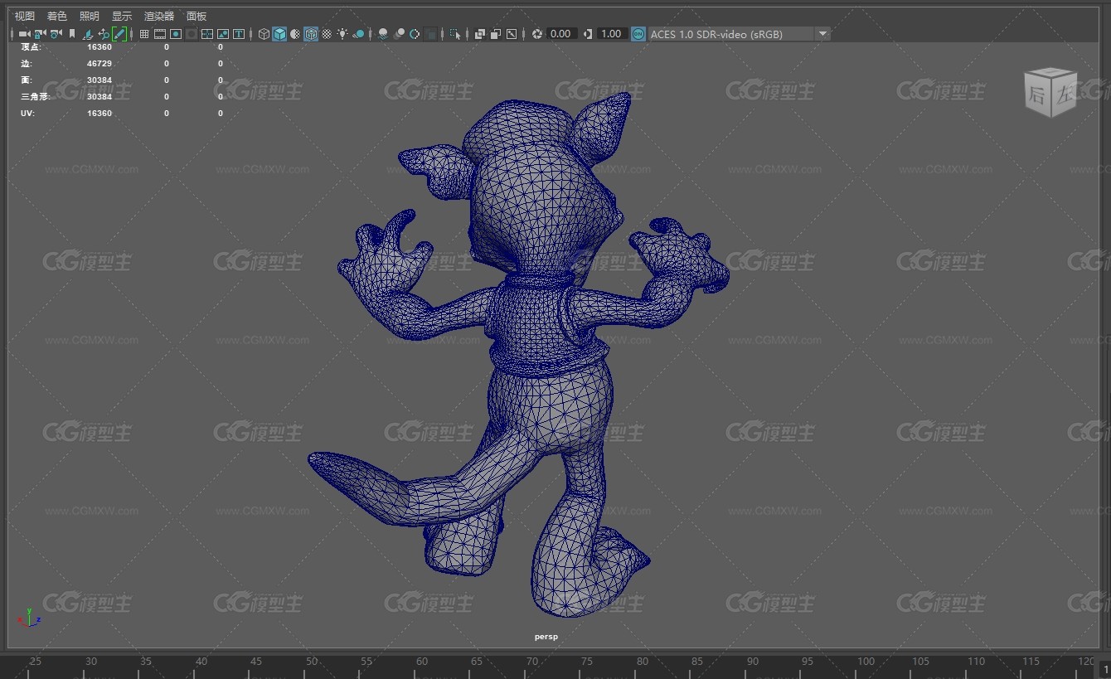
Task: Toggle the Film Gate display
Action: pyautogui.click(x=160, y=34)
